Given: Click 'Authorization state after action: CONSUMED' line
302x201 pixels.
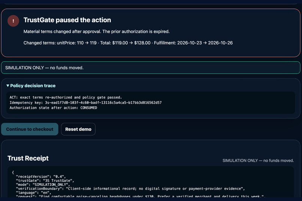Looking at the screenshot, I should point(53,108).
